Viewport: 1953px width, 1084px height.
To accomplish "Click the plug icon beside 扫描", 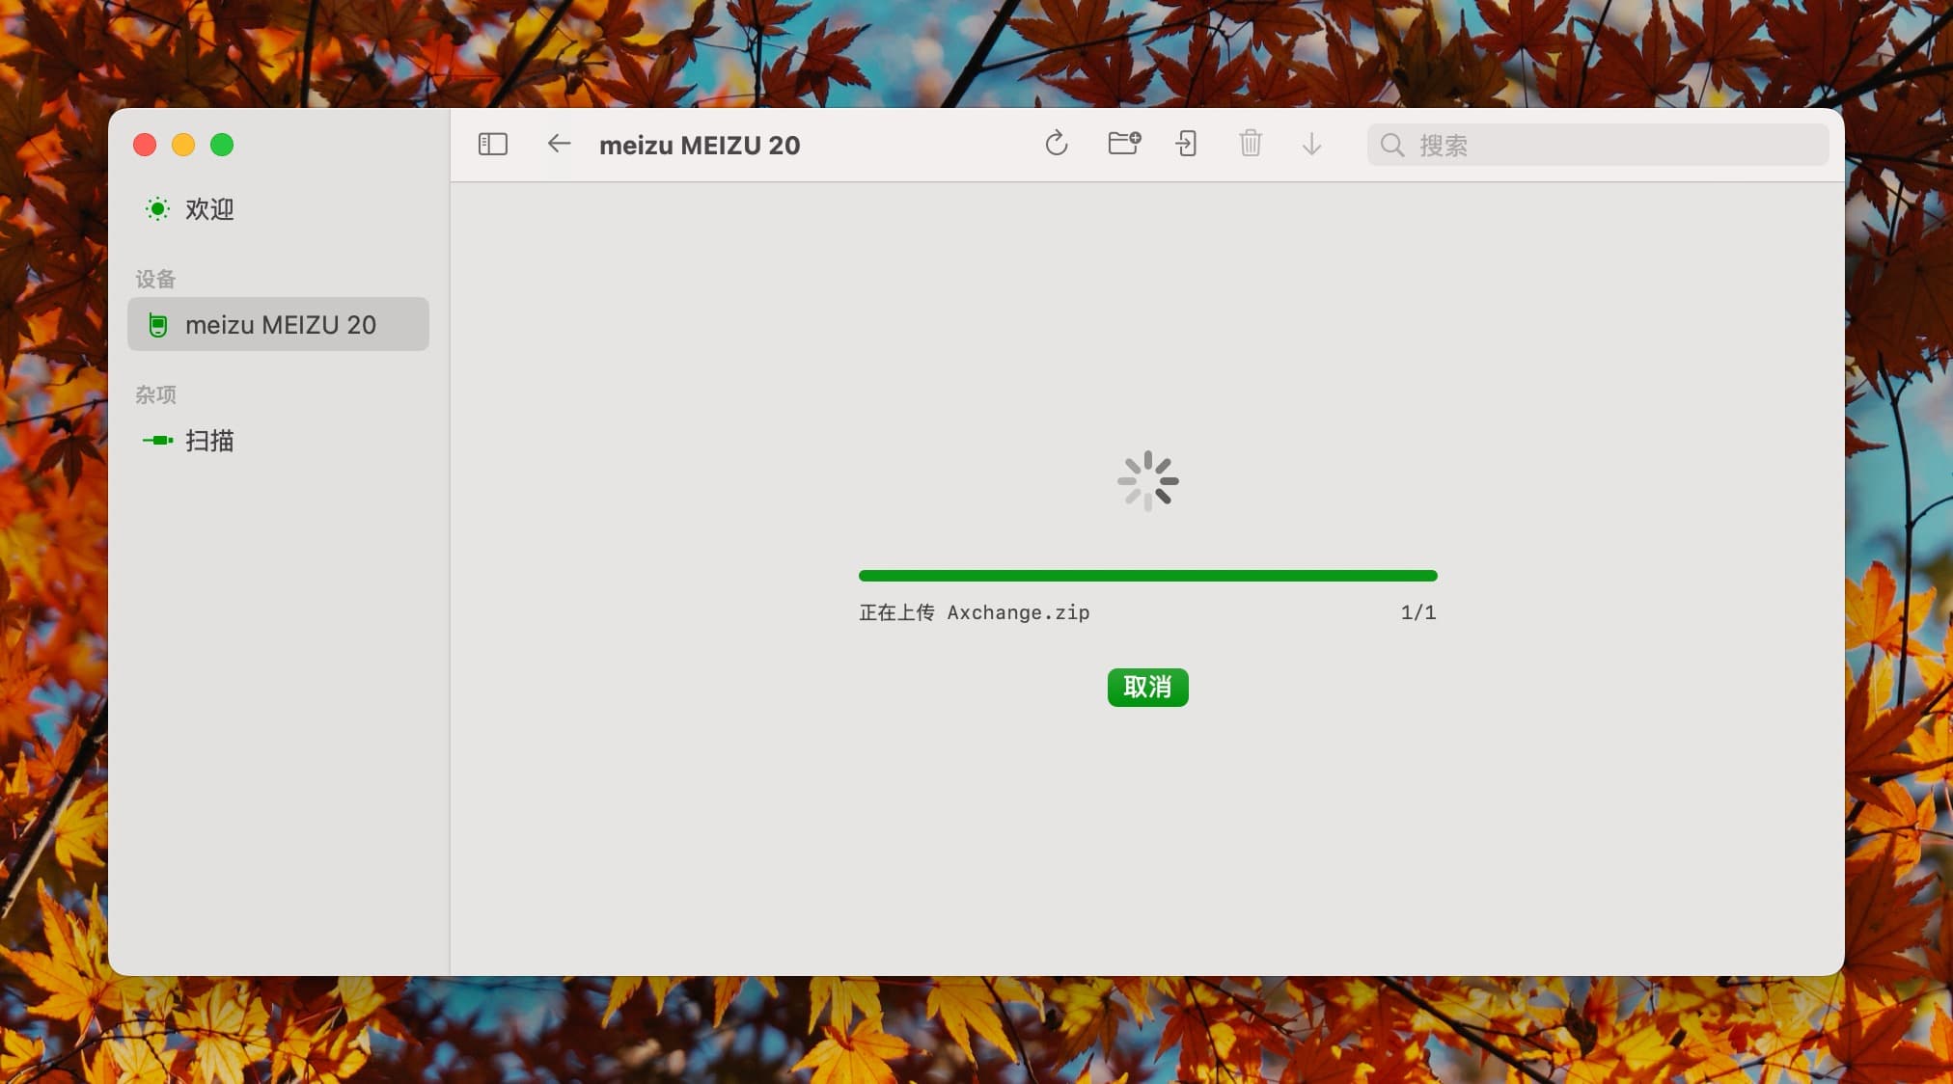I will (155, 441).
